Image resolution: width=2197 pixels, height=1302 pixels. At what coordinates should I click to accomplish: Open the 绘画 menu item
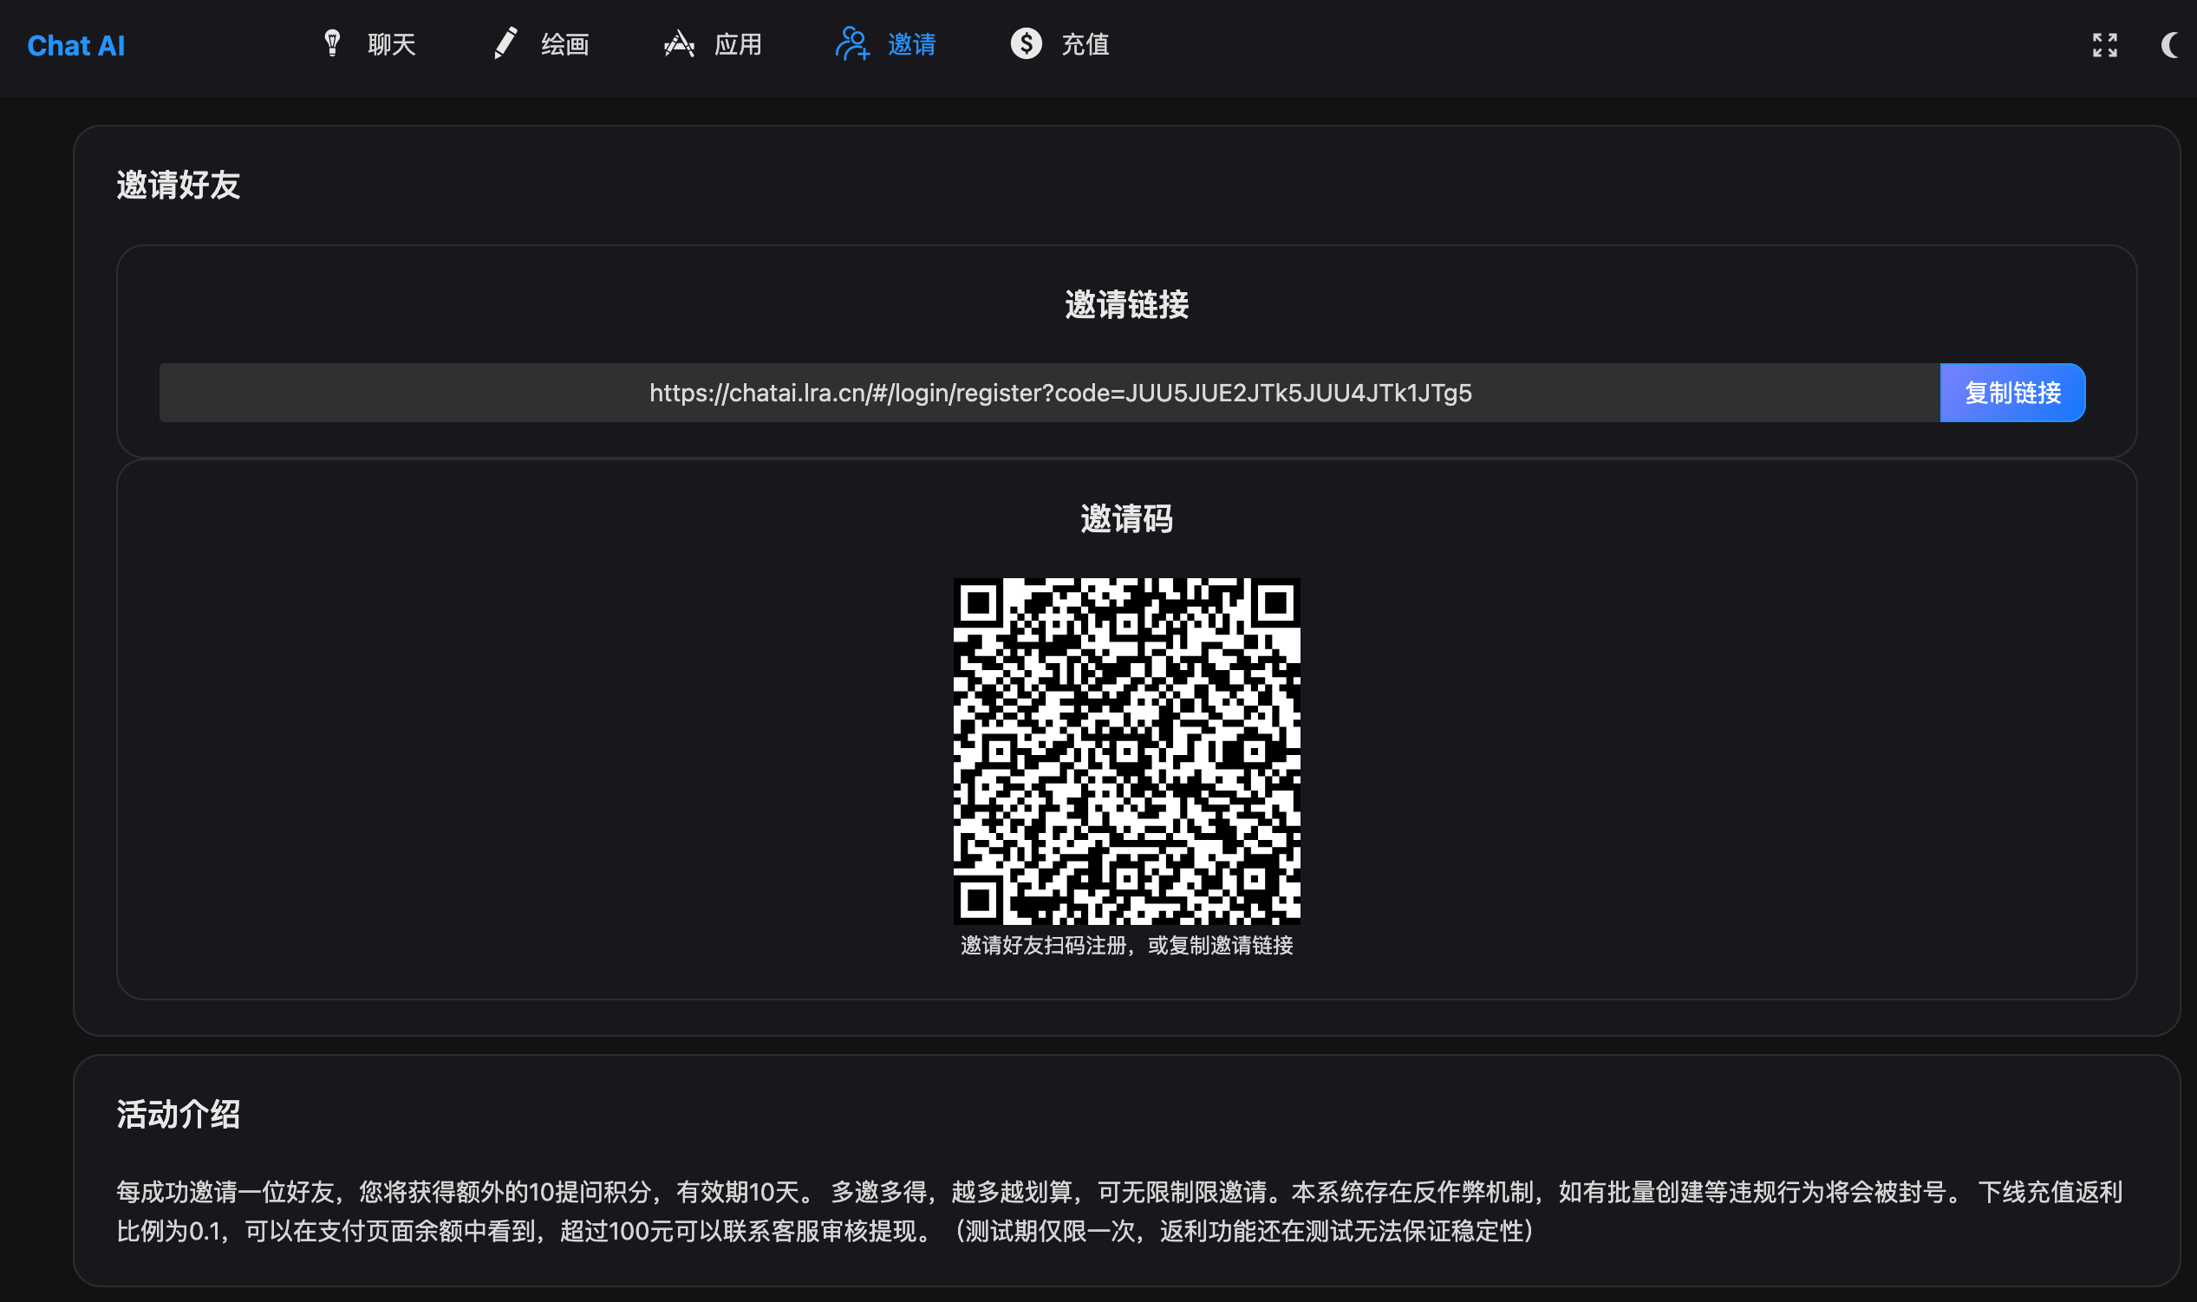[565, 44]
